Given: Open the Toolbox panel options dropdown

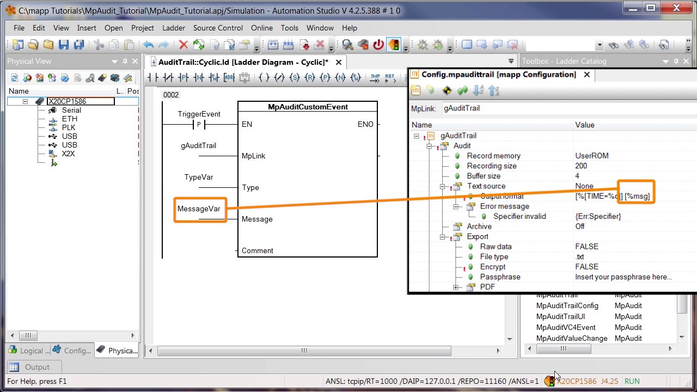Looking at the screenshot, I should pyautogui.click(x=666, y=62).
